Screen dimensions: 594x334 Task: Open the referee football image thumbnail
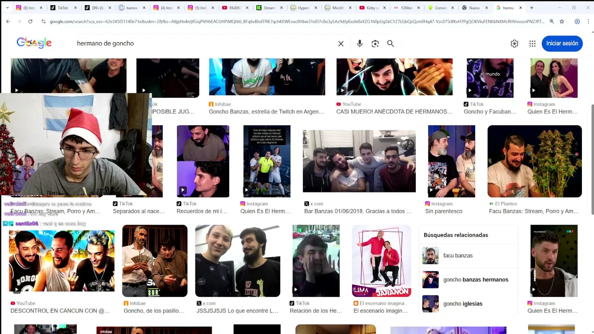coord(267,161)
